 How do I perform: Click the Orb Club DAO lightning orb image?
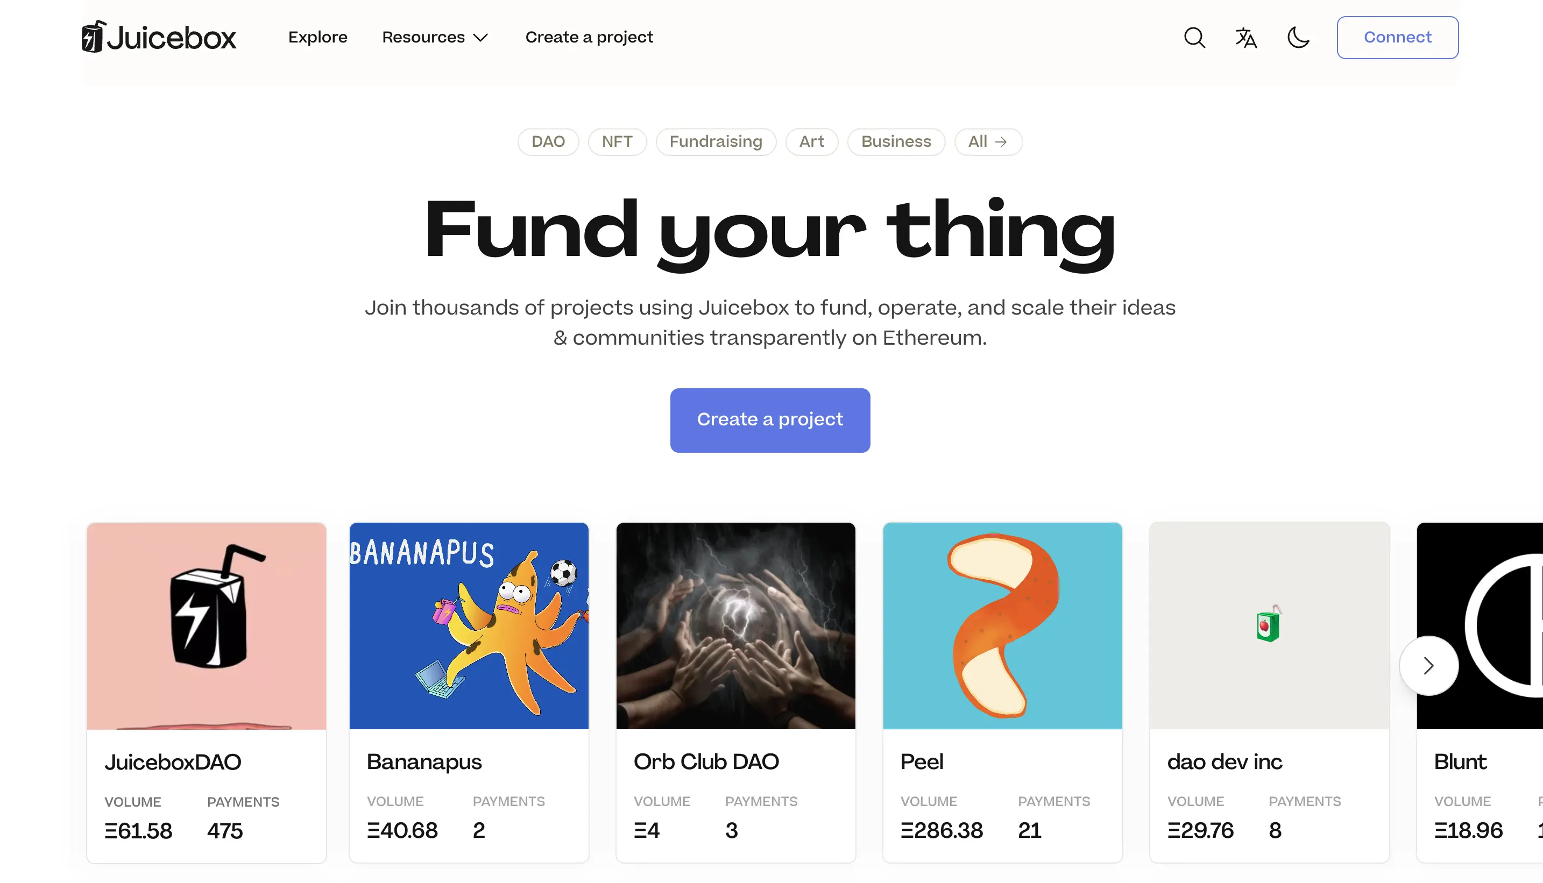point(735,625)
